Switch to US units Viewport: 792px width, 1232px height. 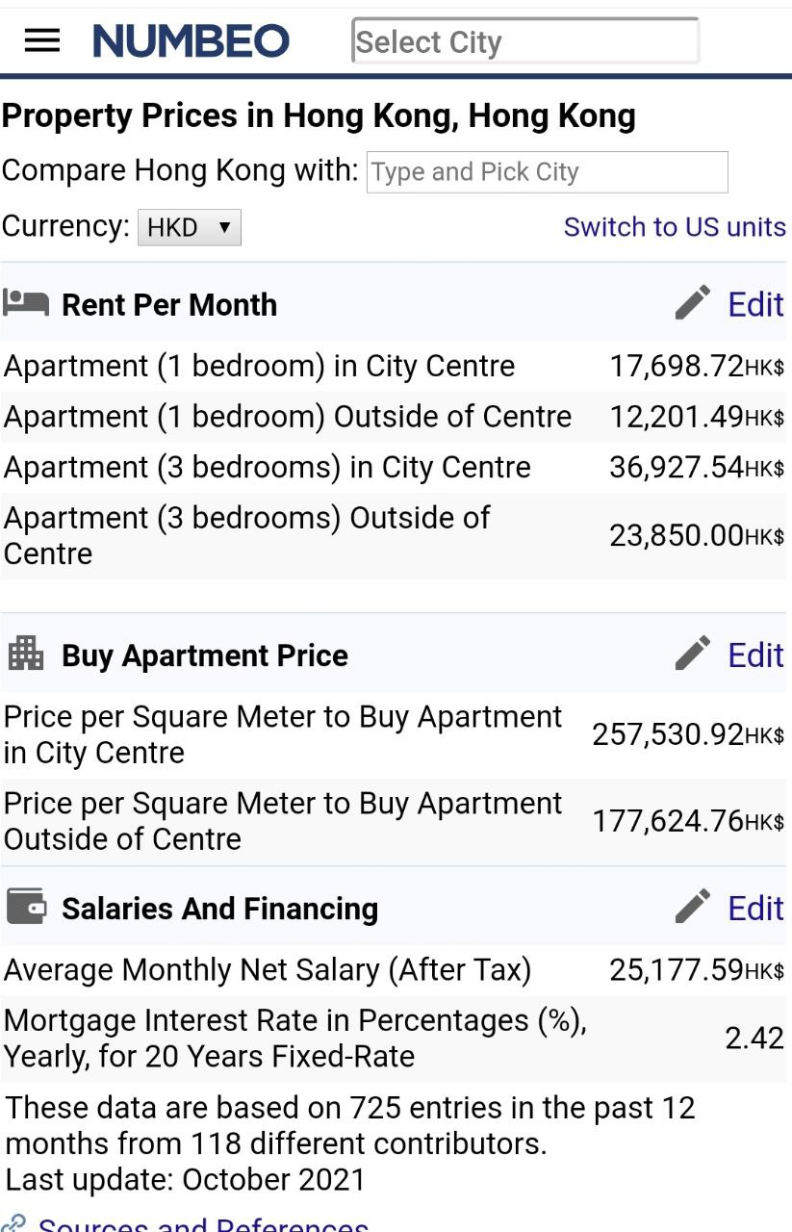(x=675, y=227)
